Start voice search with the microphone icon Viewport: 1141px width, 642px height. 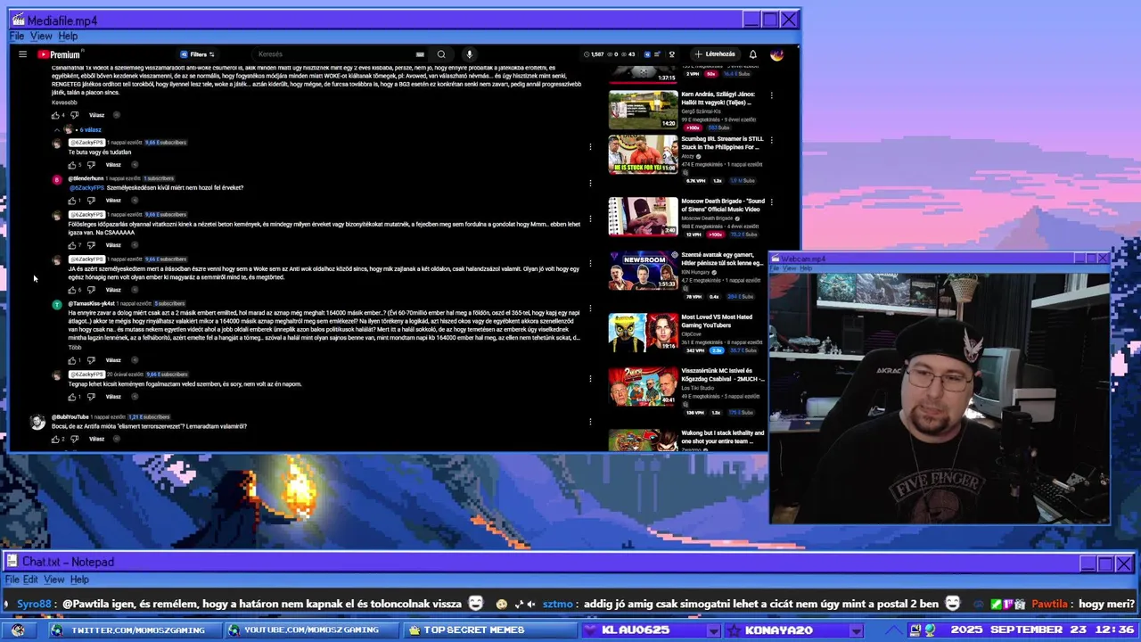(x=469, y=54)
